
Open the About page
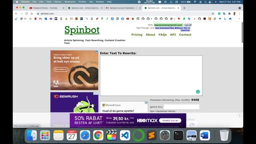click(150, 35)
